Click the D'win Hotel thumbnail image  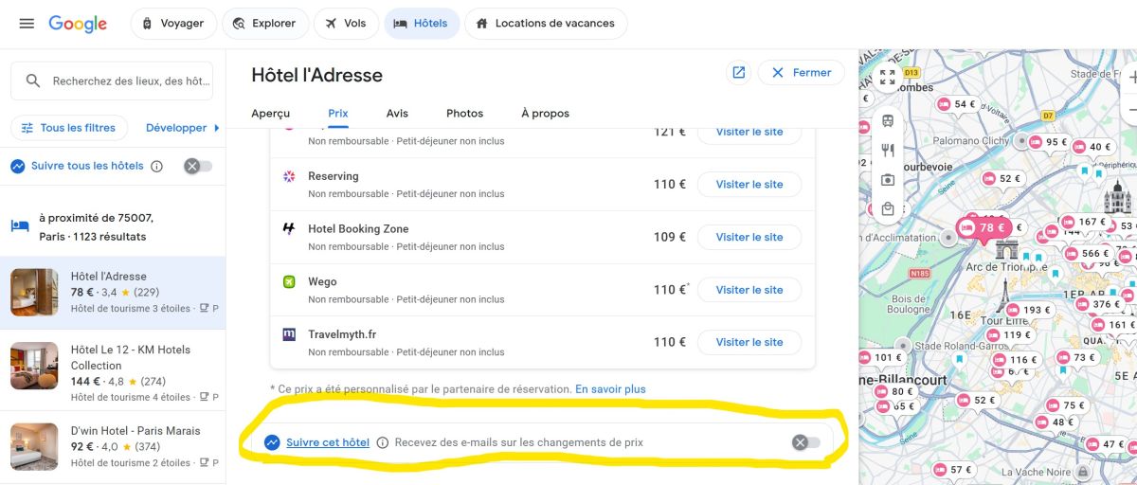(34, 447)
